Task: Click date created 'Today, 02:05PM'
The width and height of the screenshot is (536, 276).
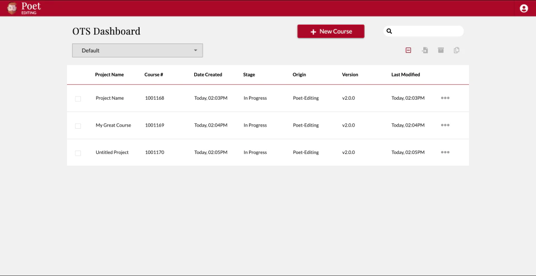Action: (x=211, y=152)
